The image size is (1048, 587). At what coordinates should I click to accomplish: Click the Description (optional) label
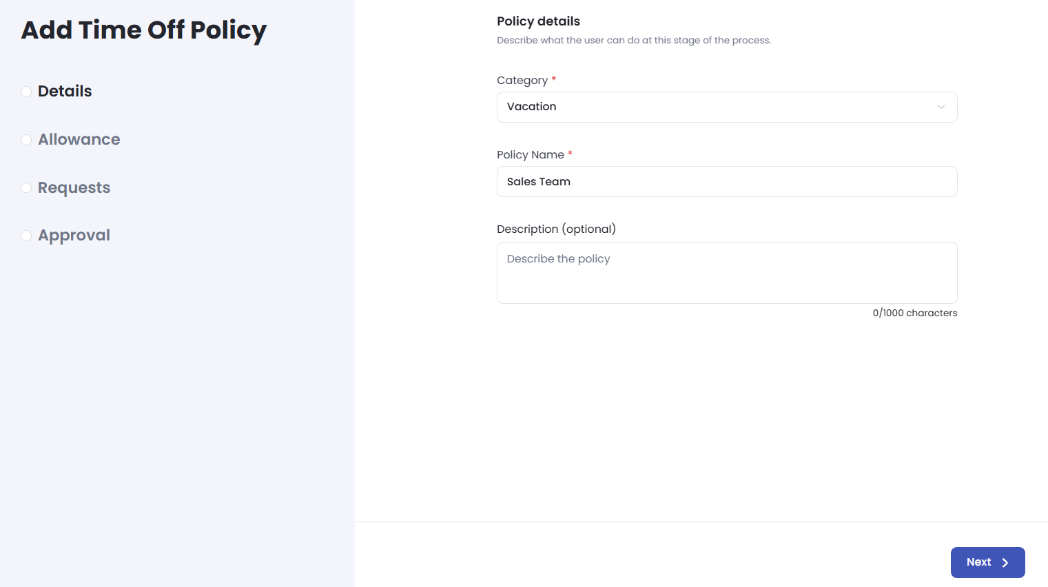click(556, 229)
